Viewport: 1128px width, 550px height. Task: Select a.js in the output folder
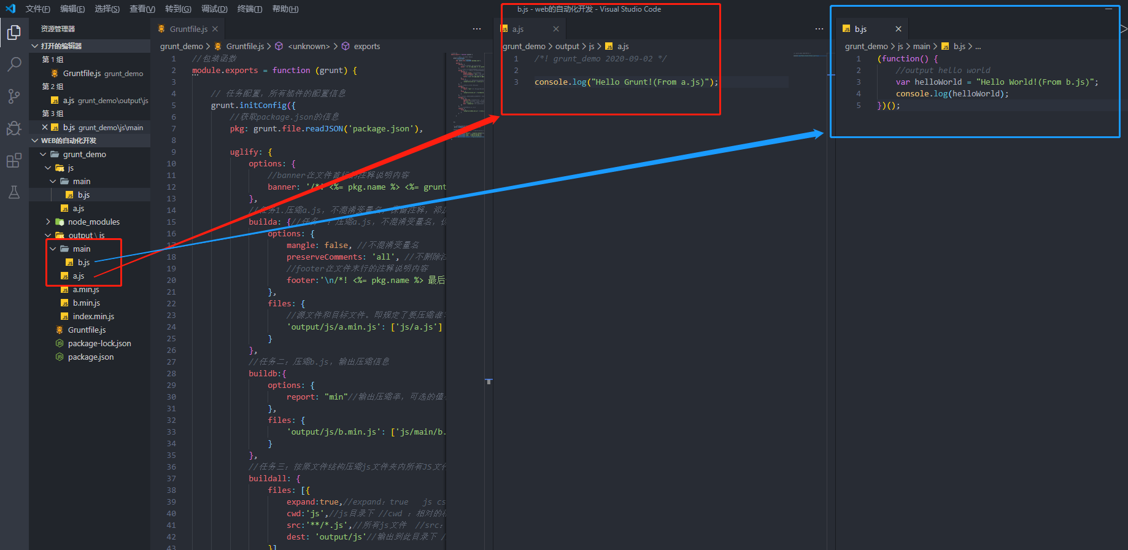click(90, 276)
